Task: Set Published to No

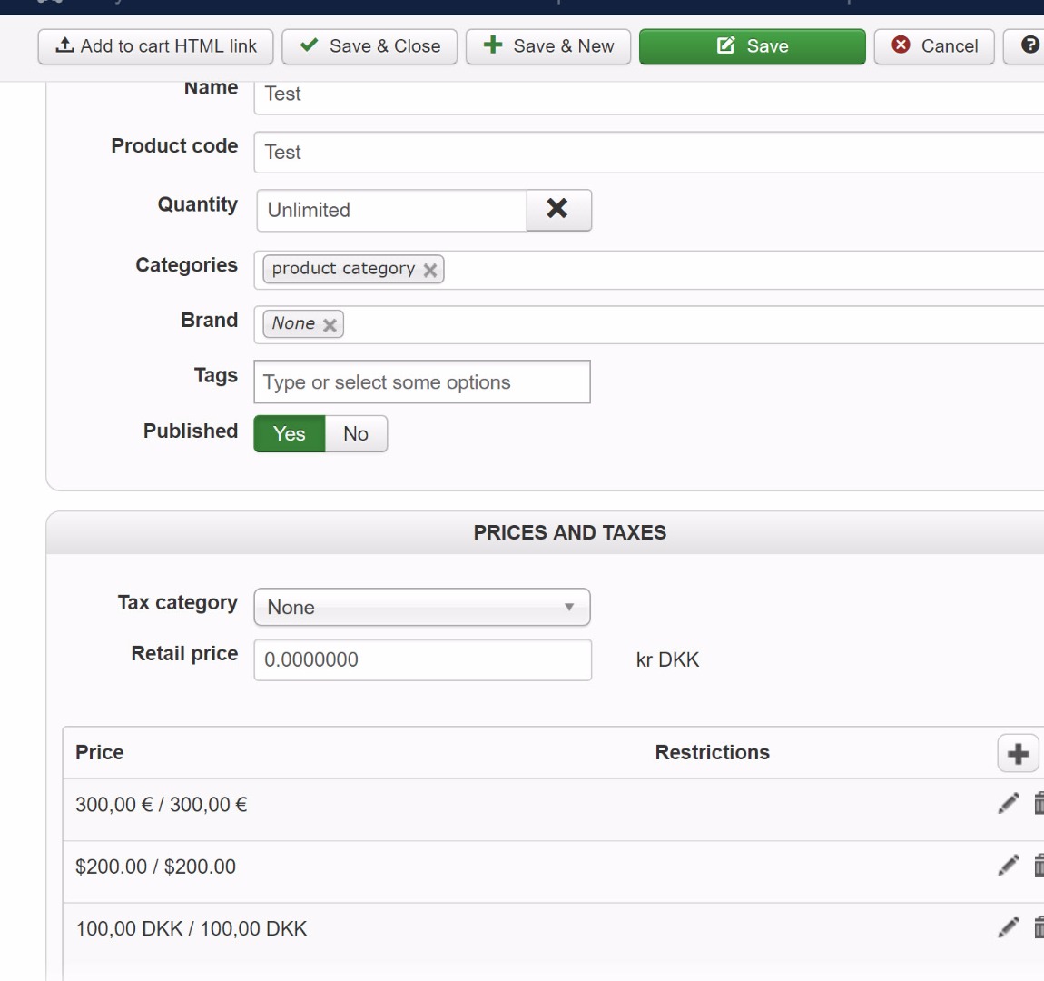Action: click(x=356, y=433)
